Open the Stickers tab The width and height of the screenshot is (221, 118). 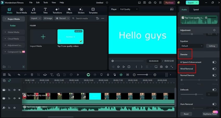point(81,11)
